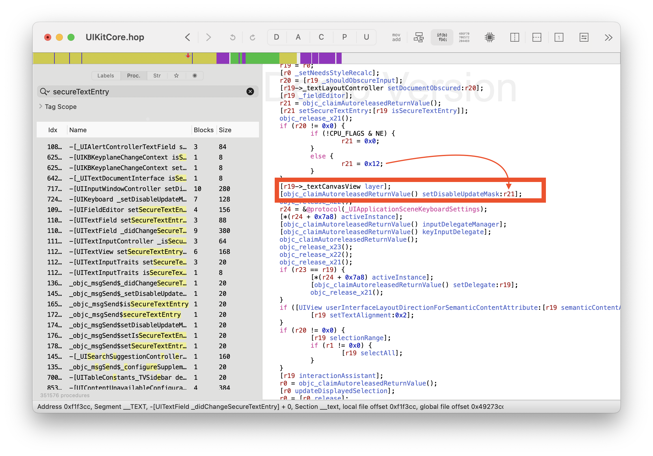Split view vertically icon
The image size is (653, 456).
[x=514, y=37]
